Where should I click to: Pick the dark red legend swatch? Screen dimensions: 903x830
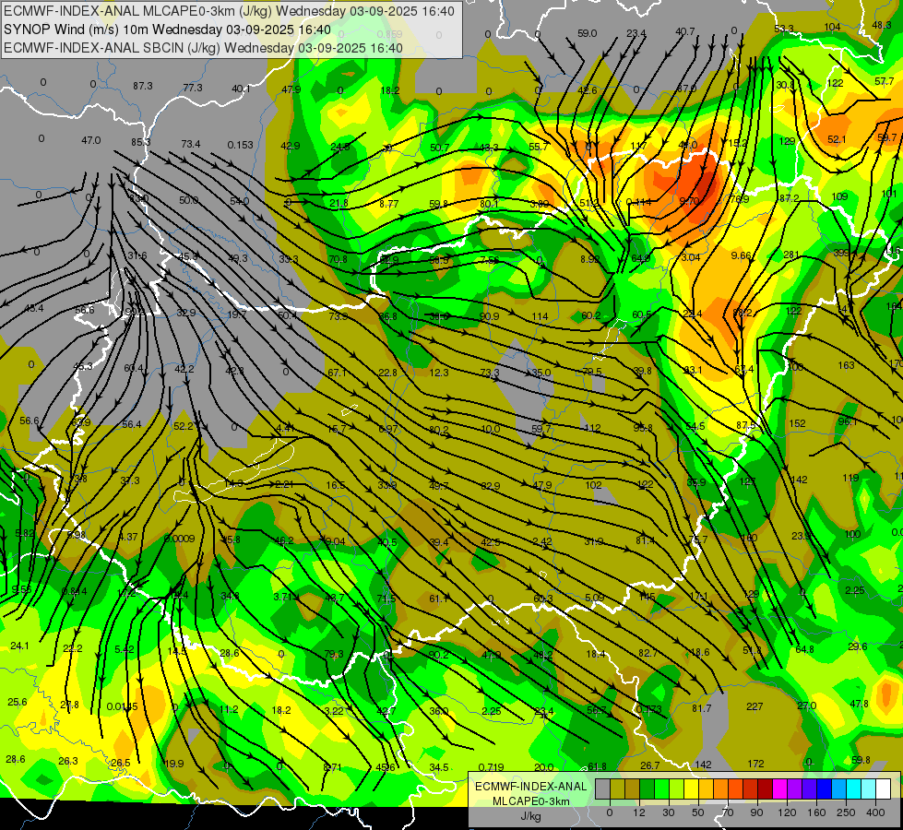[765, 788]
